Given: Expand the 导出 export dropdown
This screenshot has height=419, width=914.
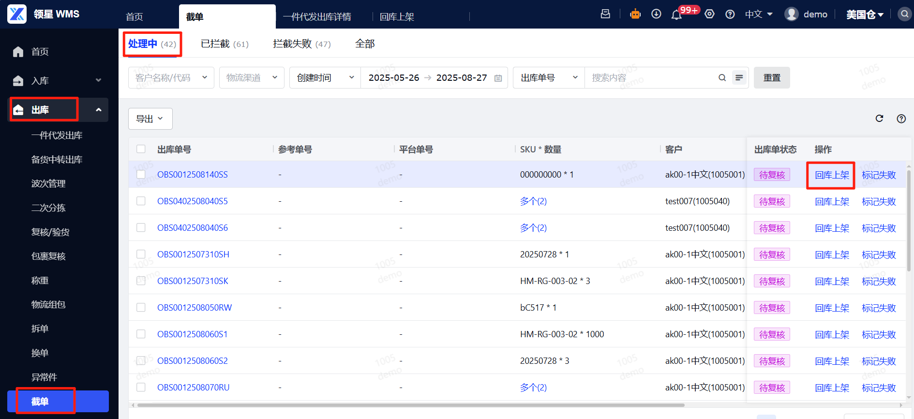Looking at the screenshot, I should click(150, 119).
